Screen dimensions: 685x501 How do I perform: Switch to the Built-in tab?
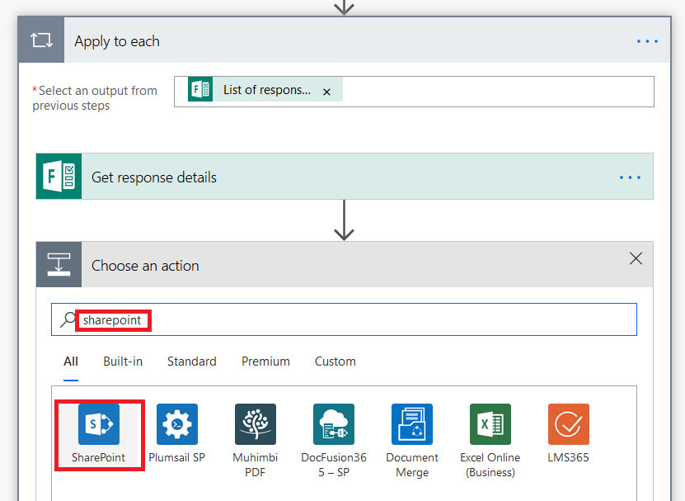click(123, 362)
